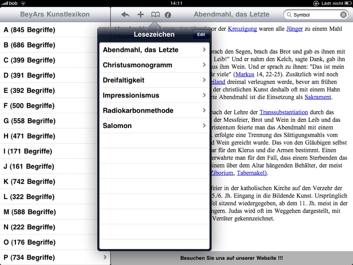Tap the back arrow icon
The image size is (353, 265).
[125, 15]
